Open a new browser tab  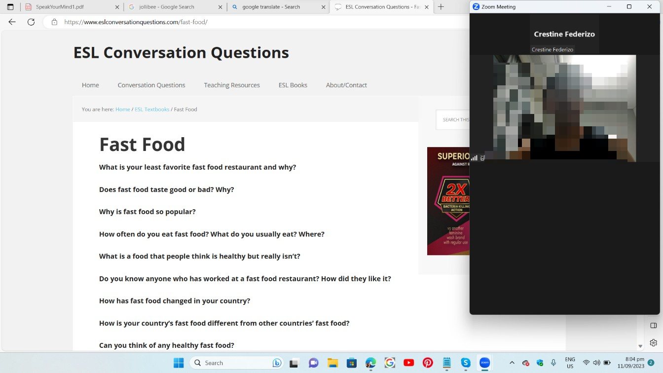(441, 7)
